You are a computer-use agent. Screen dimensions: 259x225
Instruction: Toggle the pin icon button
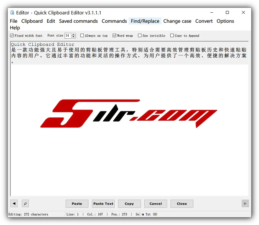[25, 203]
